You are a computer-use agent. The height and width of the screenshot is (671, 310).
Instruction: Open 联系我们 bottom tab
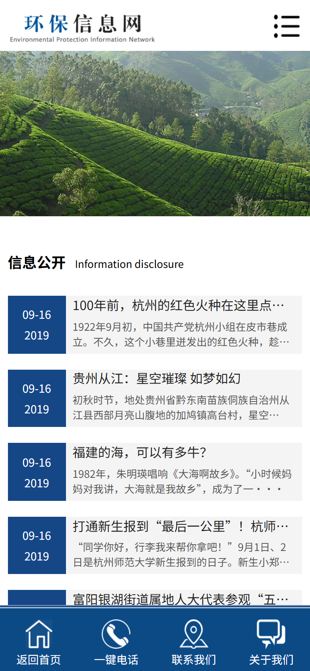[194, 640]
